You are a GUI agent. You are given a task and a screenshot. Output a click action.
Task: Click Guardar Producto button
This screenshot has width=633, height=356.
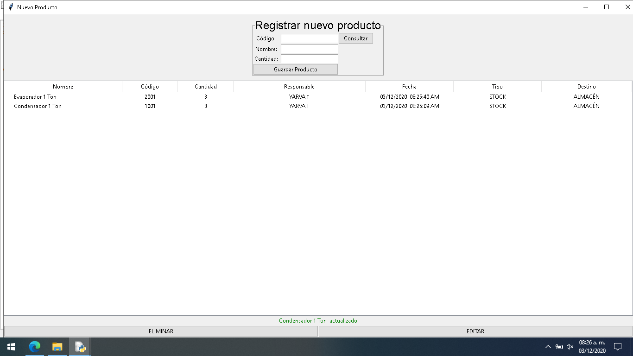click(296, 70)
